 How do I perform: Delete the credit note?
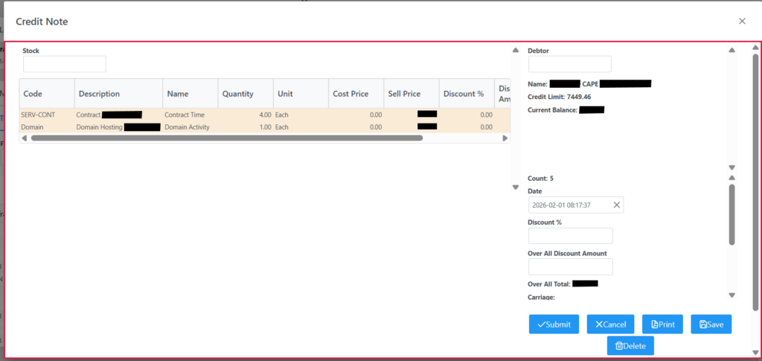(630, 346)
